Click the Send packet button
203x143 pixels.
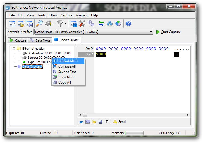pyautogui.click(x=119, y=121)
